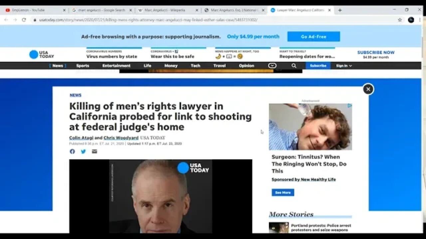Open the Entertainment section

pos(116,66)
